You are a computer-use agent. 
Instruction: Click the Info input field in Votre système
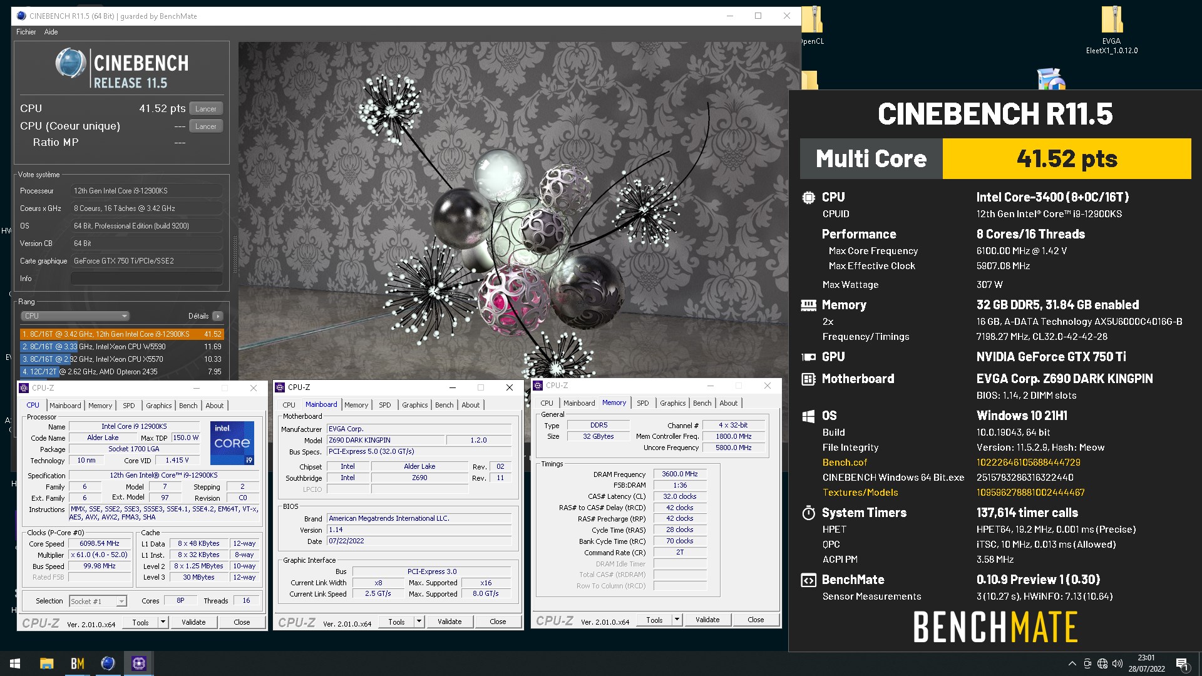pos(147,279)
